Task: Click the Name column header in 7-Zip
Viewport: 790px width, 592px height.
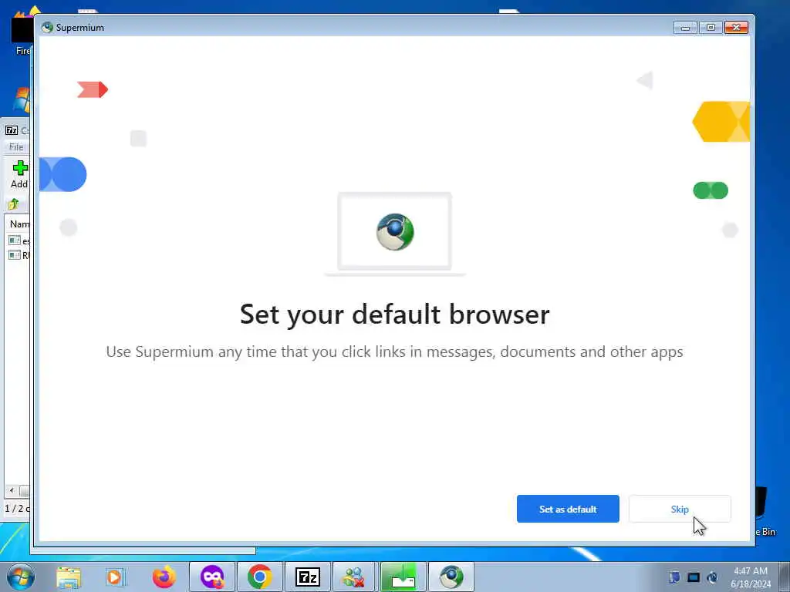Action: tap(19, 224)
